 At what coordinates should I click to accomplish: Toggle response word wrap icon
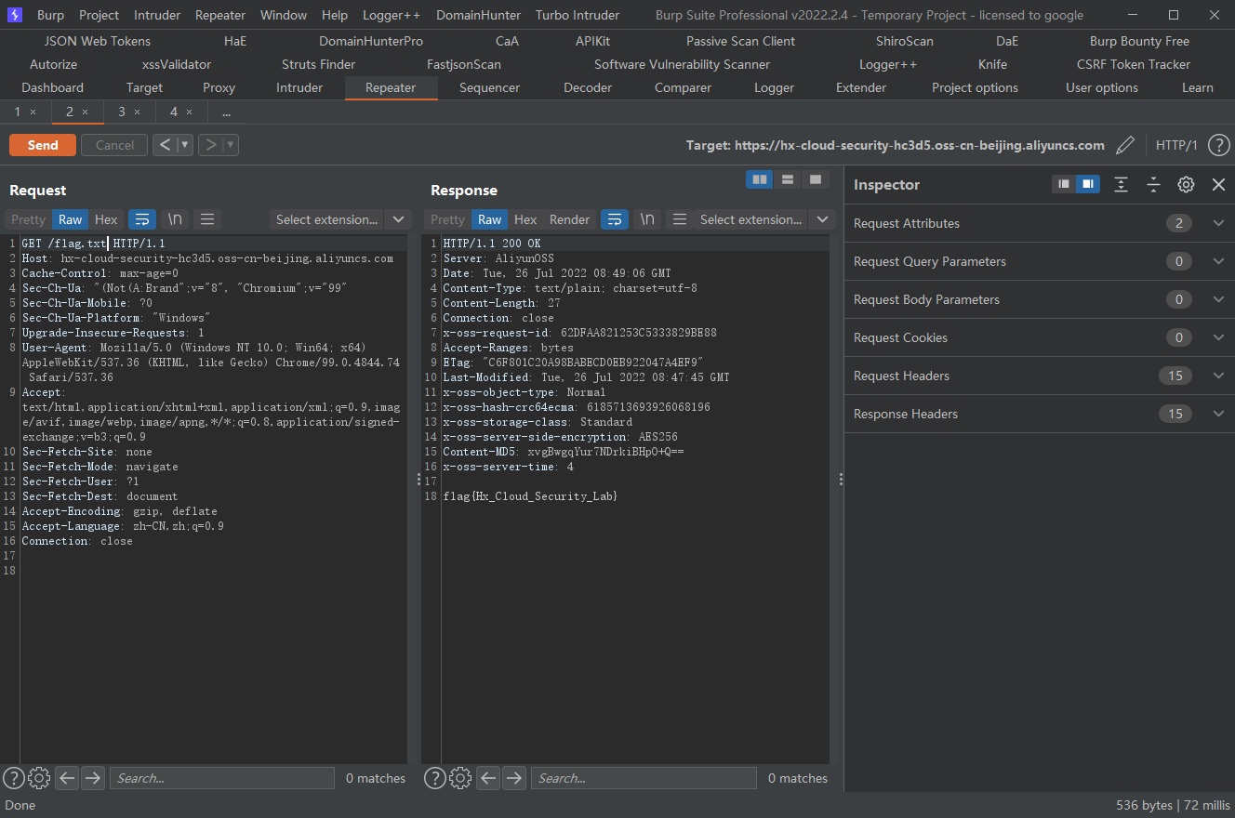tap(615, 219)
